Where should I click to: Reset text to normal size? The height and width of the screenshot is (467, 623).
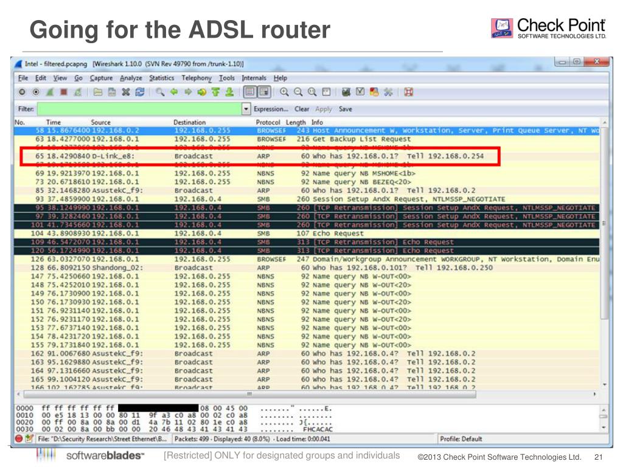pos(312,92)
